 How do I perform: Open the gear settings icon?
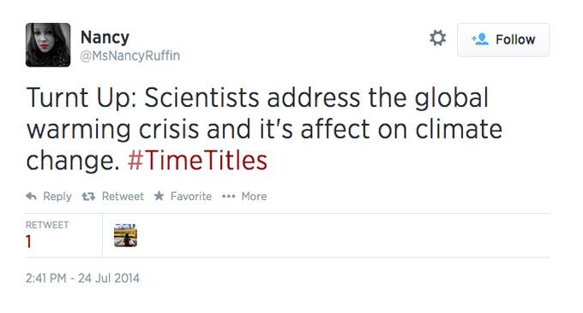click(437, 38)
